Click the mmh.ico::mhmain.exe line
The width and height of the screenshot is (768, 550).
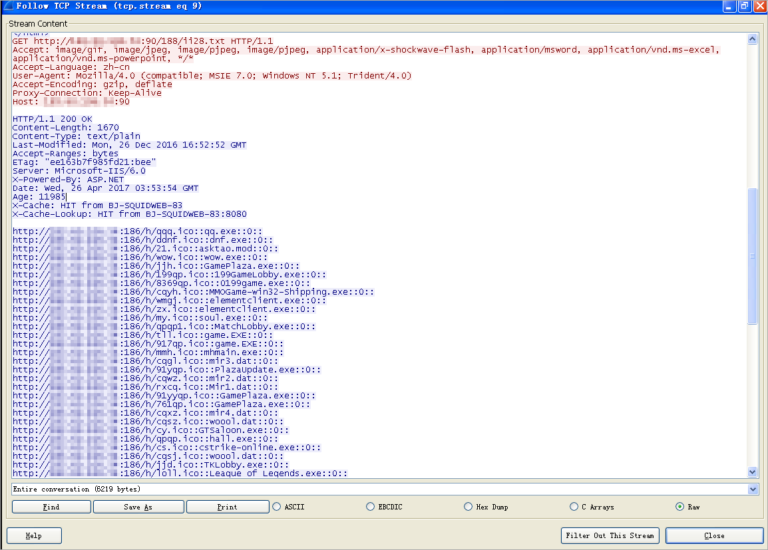click(148, 352)
